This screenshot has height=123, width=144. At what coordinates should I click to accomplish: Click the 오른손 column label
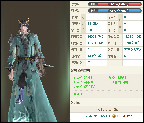pos(83,24)
